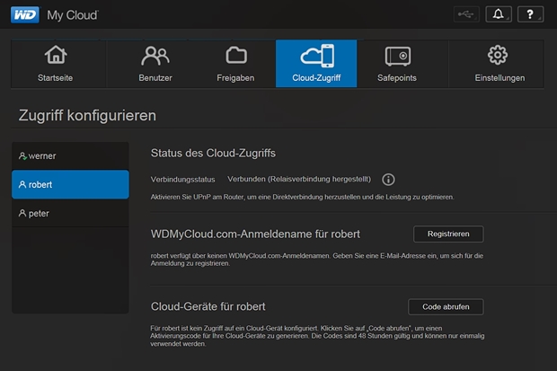Open the USB devices icon in header
557x371 pixels.
tap(466, 14)
